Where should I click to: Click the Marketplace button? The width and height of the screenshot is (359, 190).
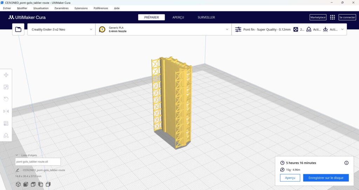[x=318, y=17]
